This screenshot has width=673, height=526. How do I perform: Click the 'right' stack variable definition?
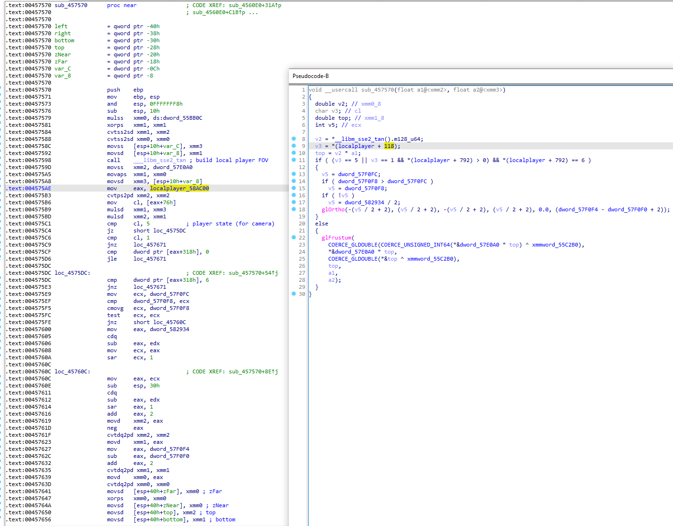pos(62,33)
